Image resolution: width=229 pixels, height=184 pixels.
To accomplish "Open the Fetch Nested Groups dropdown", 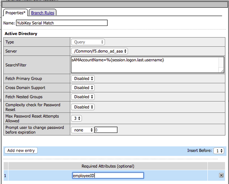I will (83, 97).
